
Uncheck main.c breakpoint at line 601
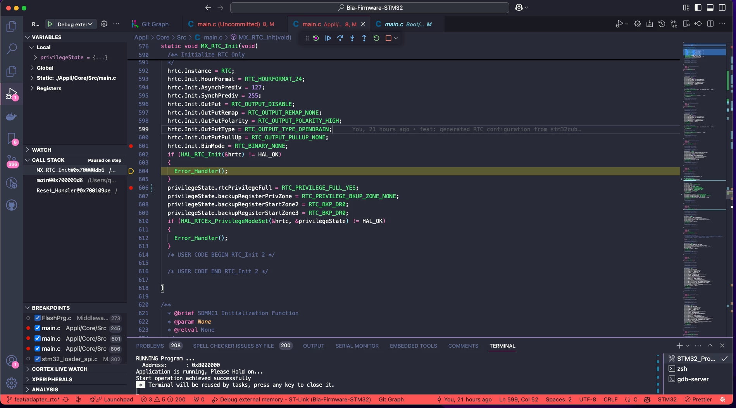point(38,338)
